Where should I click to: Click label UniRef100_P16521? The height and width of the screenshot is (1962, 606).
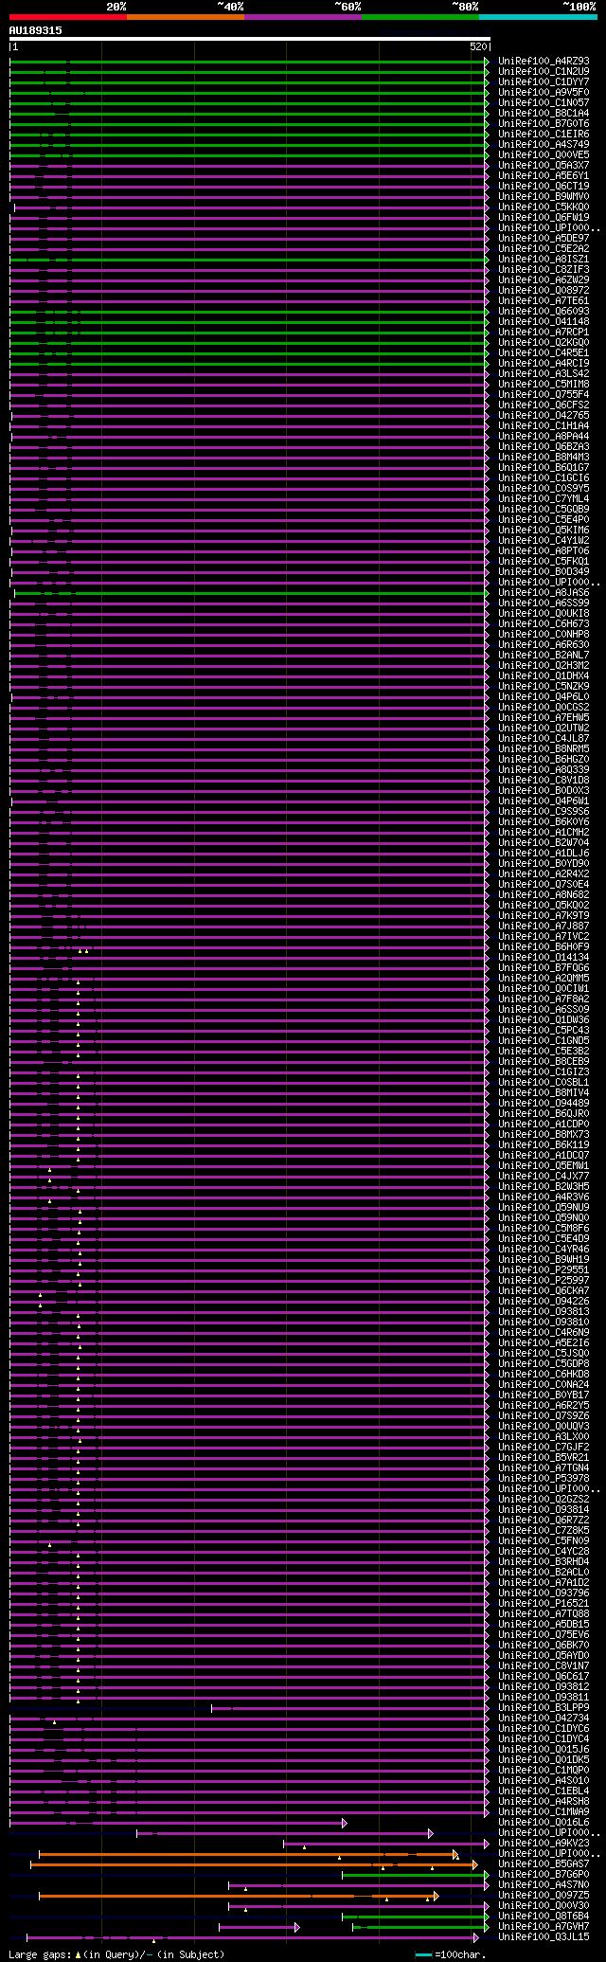coord(544,1603)
